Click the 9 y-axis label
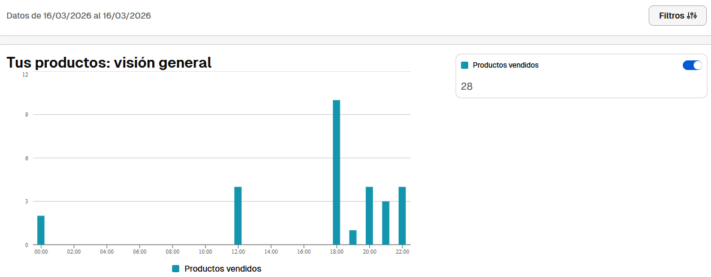The image size is (711, 277). (26, 114)
